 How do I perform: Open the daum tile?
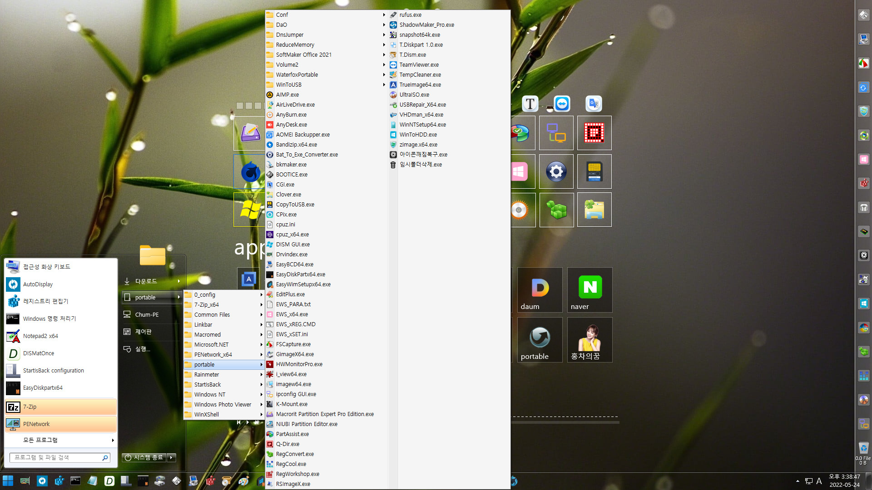coord(540,289)
